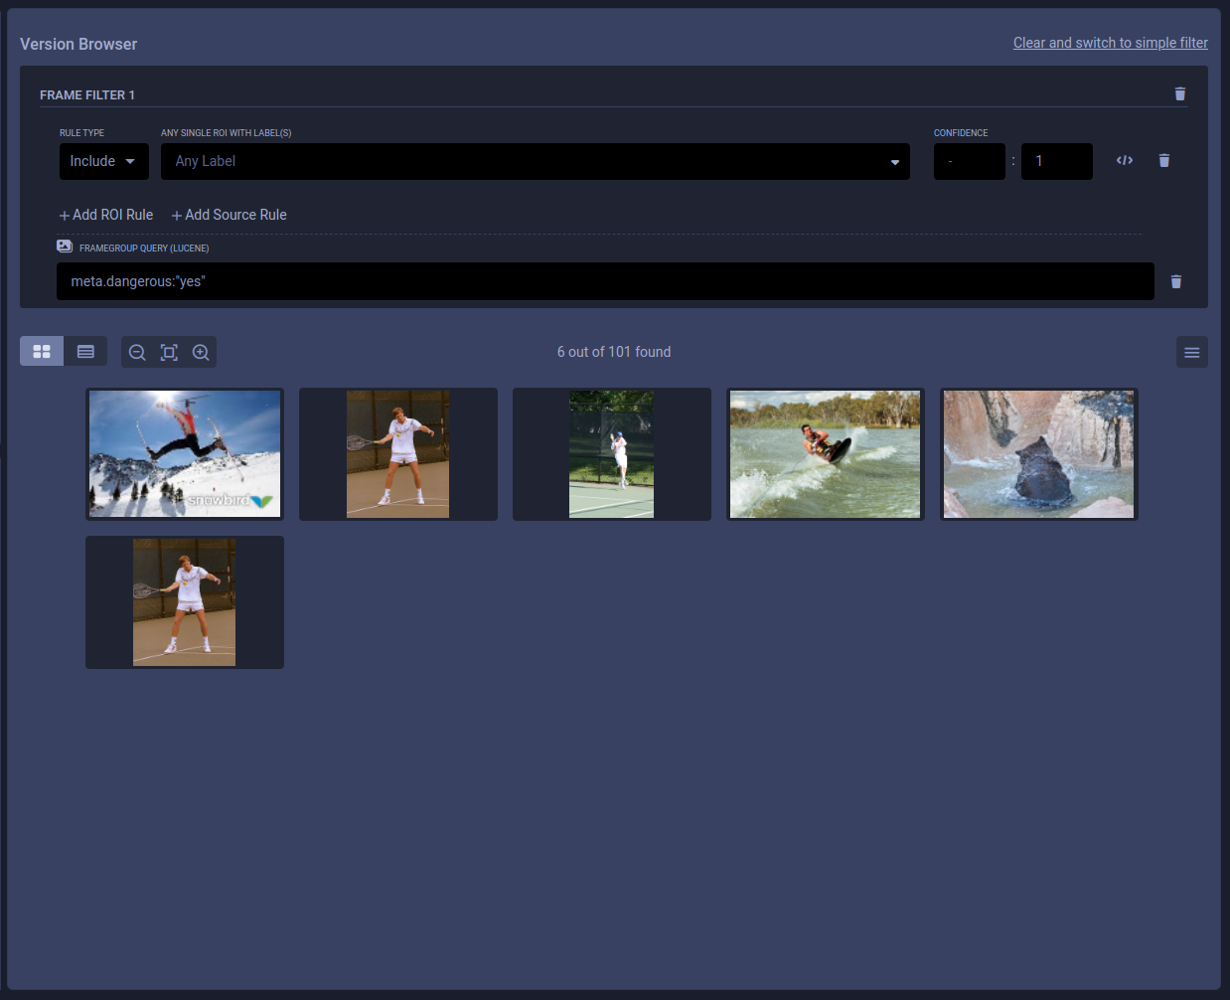This screenshot has height=1000, width=1230.
Task: Add Source Rule
Action: (230, 215)
